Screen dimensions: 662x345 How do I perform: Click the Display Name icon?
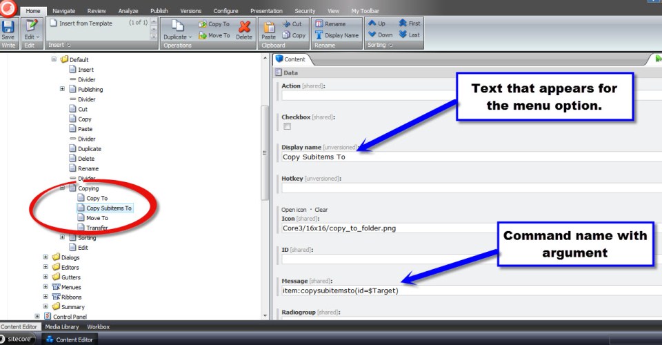(319, 35)
